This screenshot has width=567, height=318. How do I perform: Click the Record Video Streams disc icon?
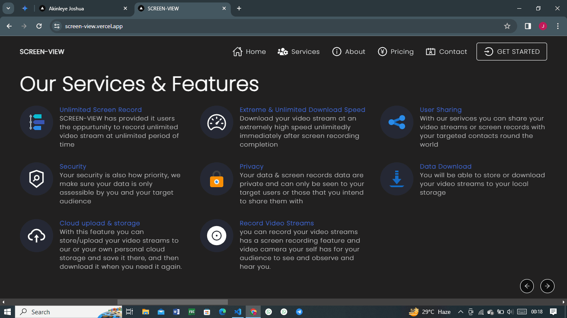click(x=217, y=236)
